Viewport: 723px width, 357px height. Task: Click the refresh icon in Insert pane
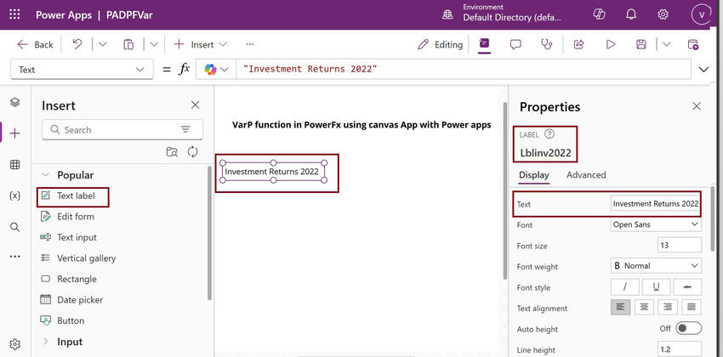coord(193,152)
